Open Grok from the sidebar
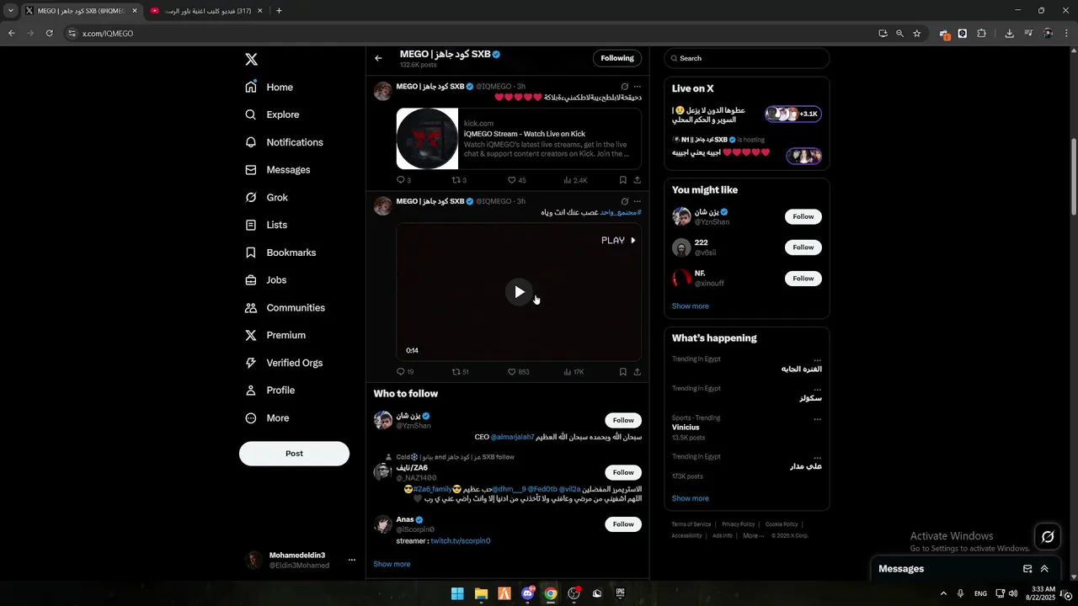The image size is (1078, 606). pos(267,198)
